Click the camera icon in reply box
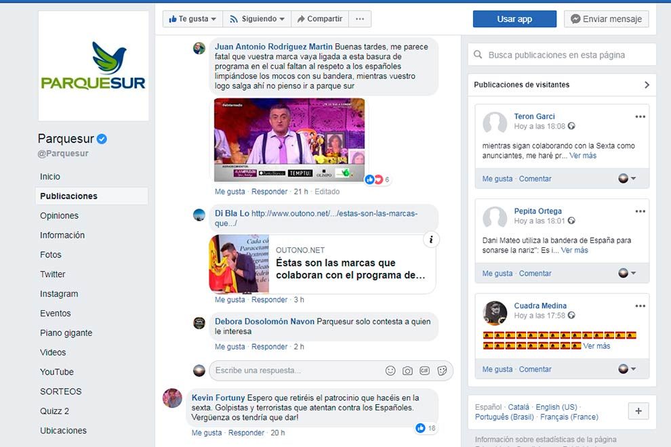The width and height of the screenshot is (671, 447). [x=407, y=370]
